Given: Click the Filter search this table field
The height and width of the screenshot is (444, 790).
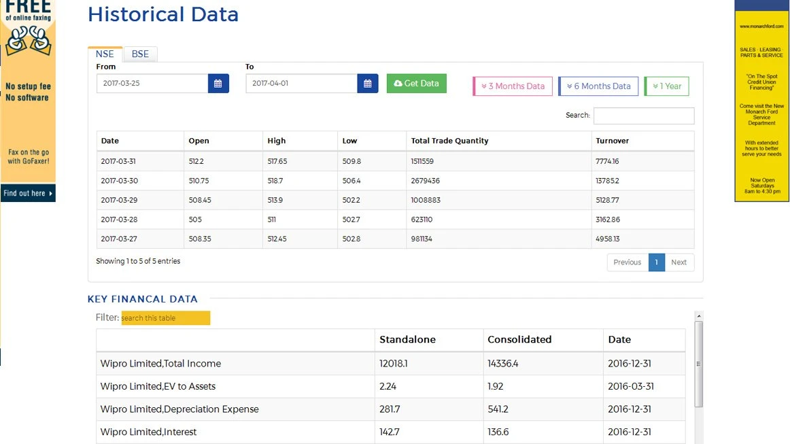Looking at the screenshot, I should pyautogui.click(x=166, y=318).
